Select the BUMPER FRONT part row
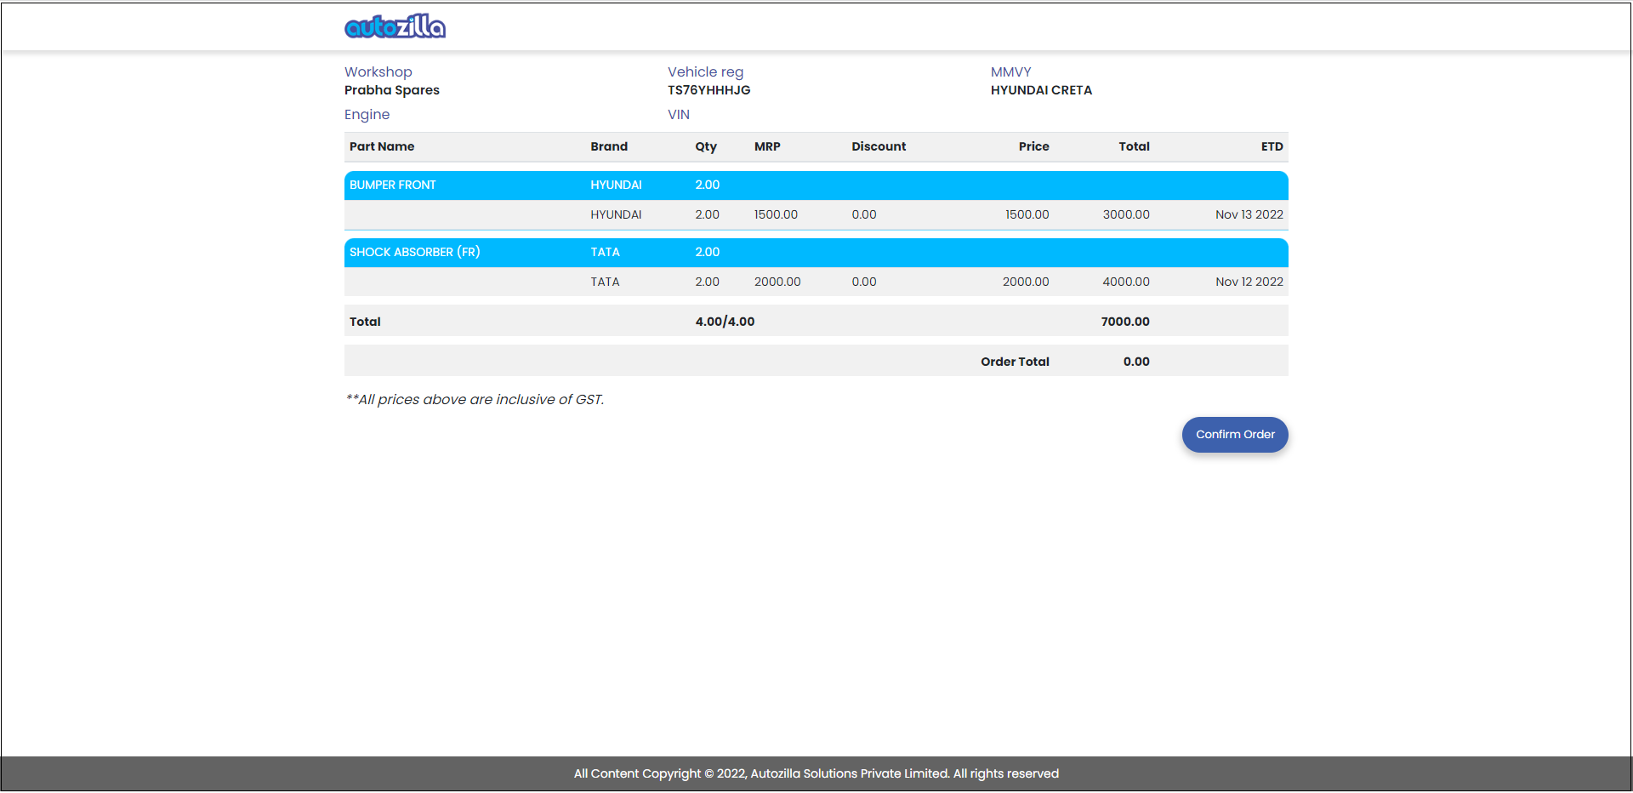The width and height of the screenshot is (1633, 793). click(816, 185)
